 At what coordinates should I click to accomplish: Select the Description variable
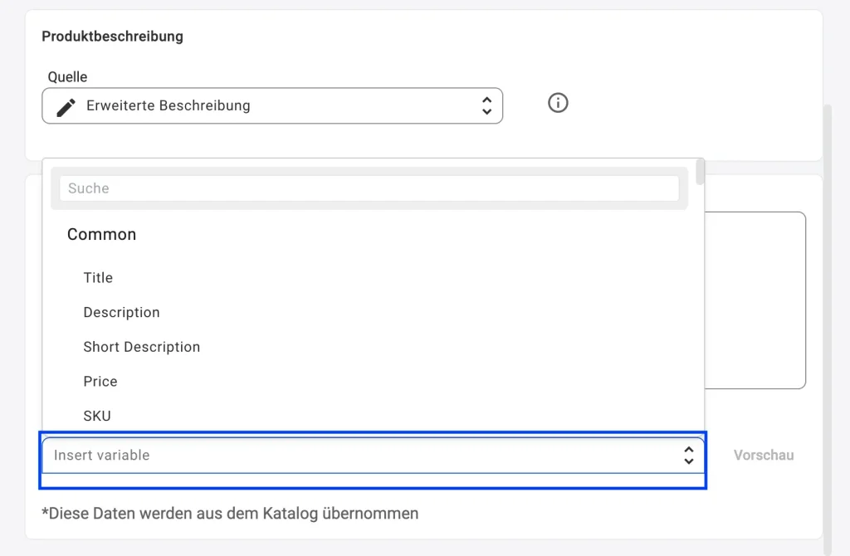coord(121,313)
